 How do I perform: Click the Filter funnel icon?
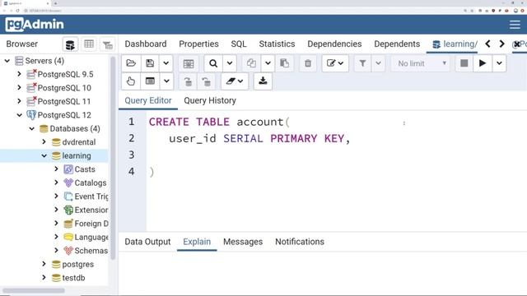tap(362, 63)
